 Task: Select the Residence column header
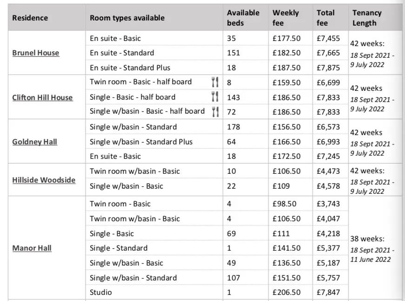pos(30,18)
